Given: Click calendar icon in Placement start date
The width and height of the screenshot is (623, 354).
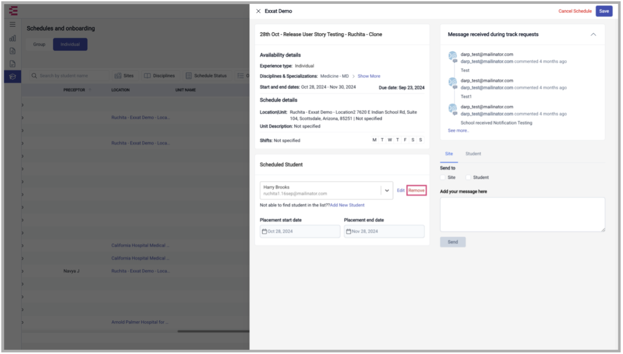Looking at the screenshot, I should [264, 232].
